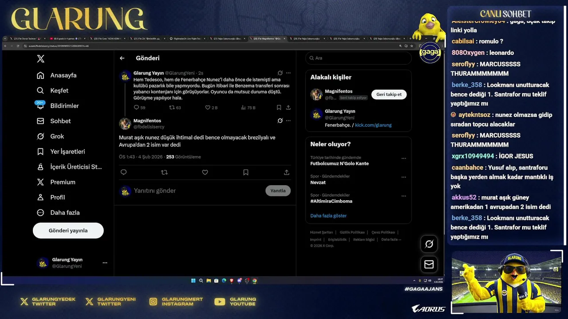
Task: Click Grok icon on Glarung Yayın tweet
Action: pyautogui.click(x=280, y=73)
